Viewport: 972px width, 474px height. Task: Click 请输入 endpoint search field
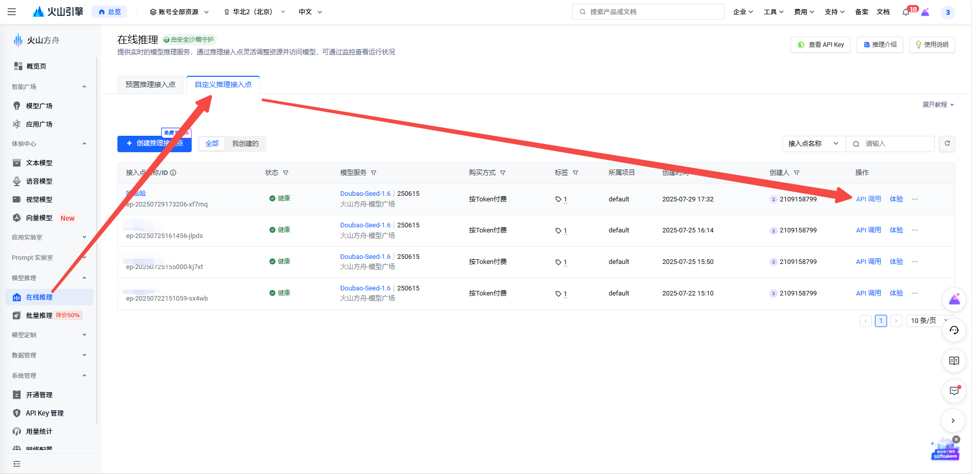tap(890, 144)
